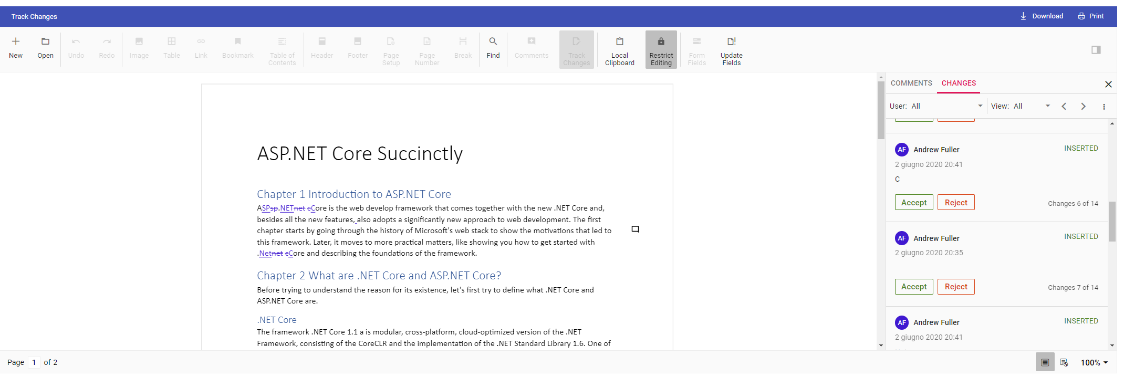Reject change 7 of 14
1124x377 pixels.
955,287
